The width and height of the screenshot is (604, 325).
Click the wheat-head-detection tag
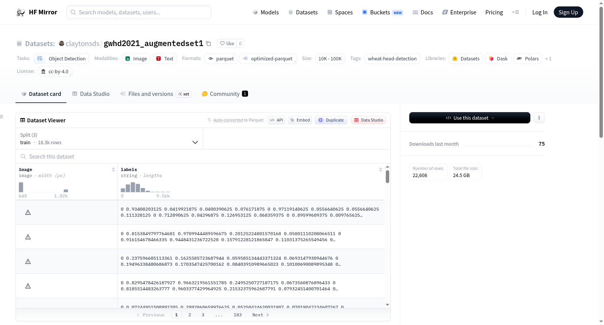392,59
